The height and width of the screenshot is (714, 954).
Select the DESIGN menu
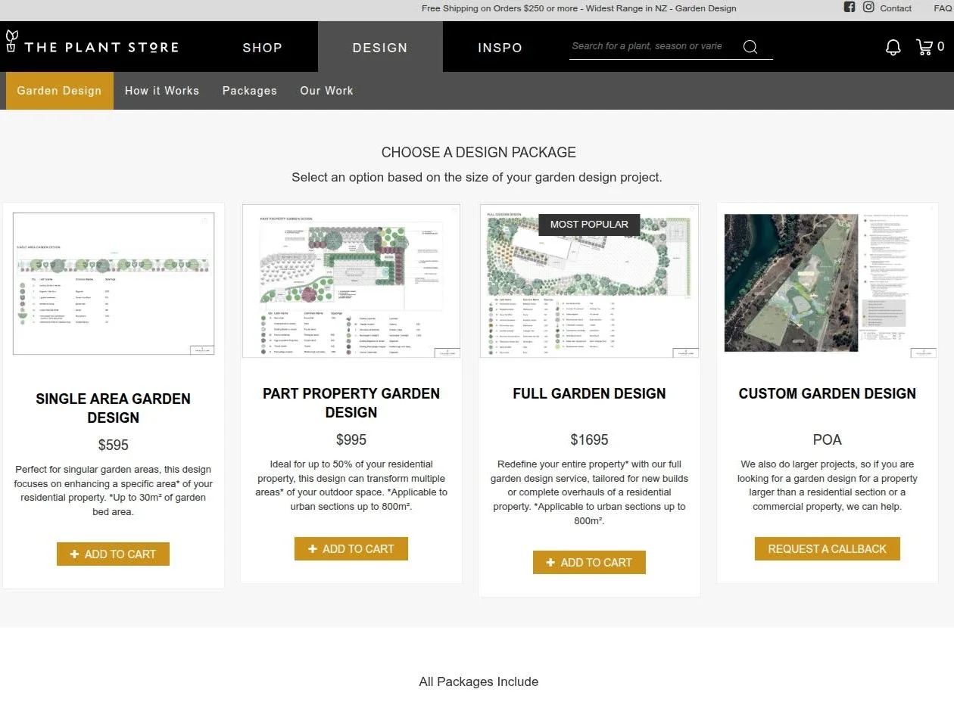(380, 47)
